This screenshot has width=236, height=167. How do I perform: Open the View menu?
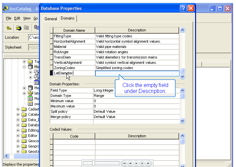point(27,18)
